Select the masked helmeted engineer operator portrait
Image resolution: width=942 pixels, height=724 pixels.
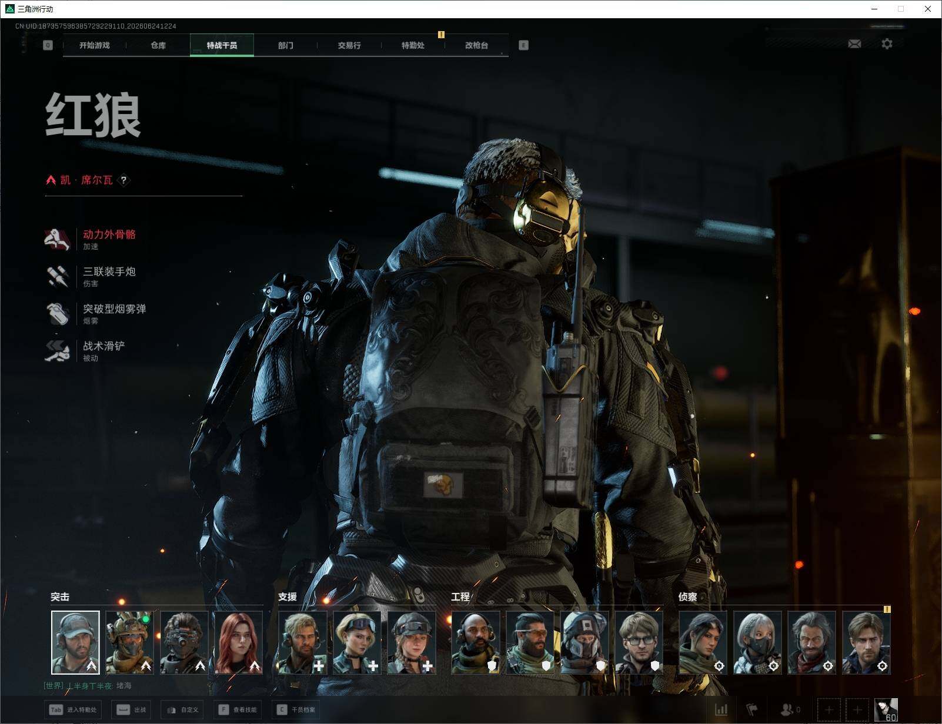[x=584, y=642]
